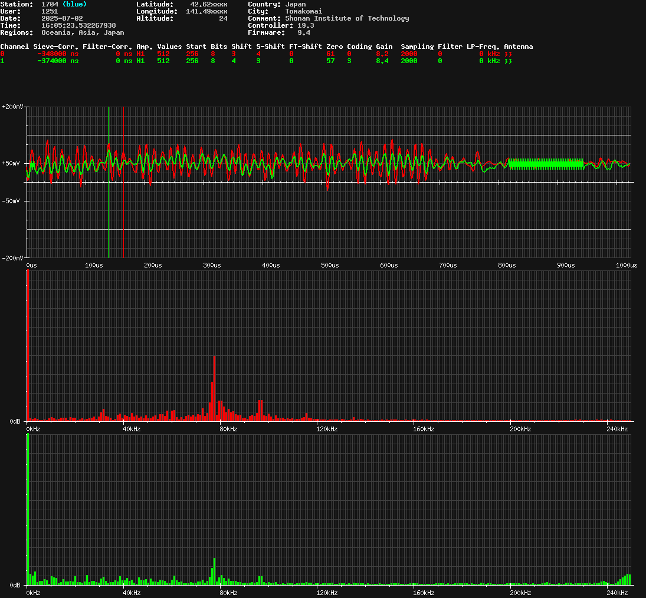
Task: Click the 240kHz label under the green spectrum
Action: [617, 593]
